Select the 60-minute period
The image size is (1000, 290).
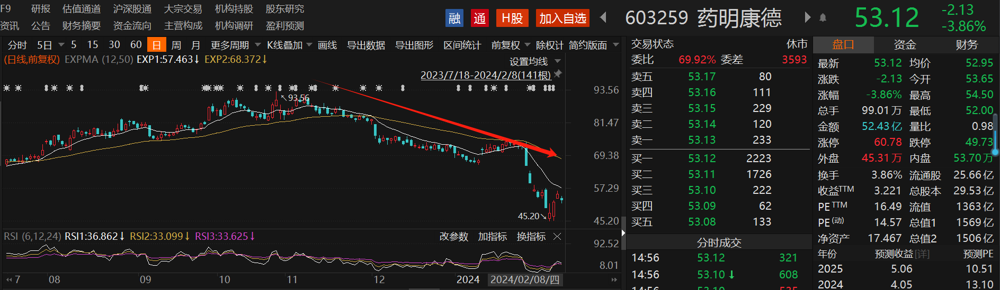[136, 45]
